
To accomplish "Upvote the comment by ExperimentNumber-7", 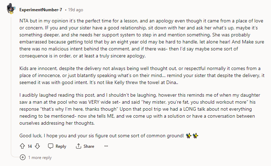I will click(x=22, y=146).
